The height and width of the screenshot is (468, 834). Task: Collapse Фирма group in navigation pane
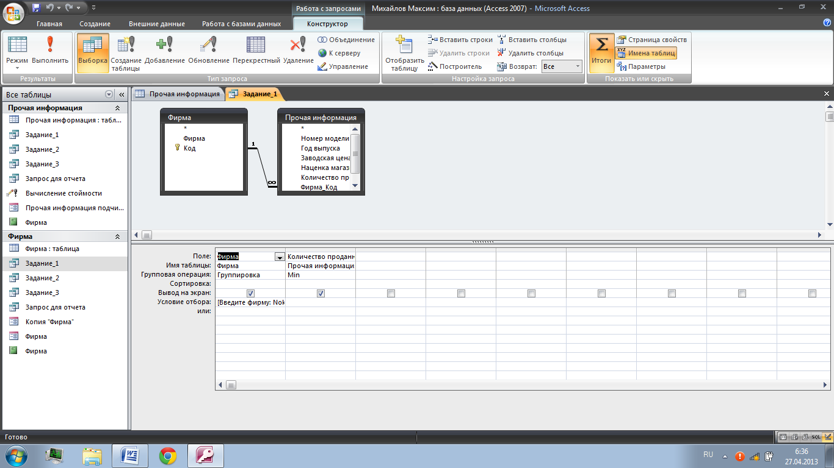(117, 236)
